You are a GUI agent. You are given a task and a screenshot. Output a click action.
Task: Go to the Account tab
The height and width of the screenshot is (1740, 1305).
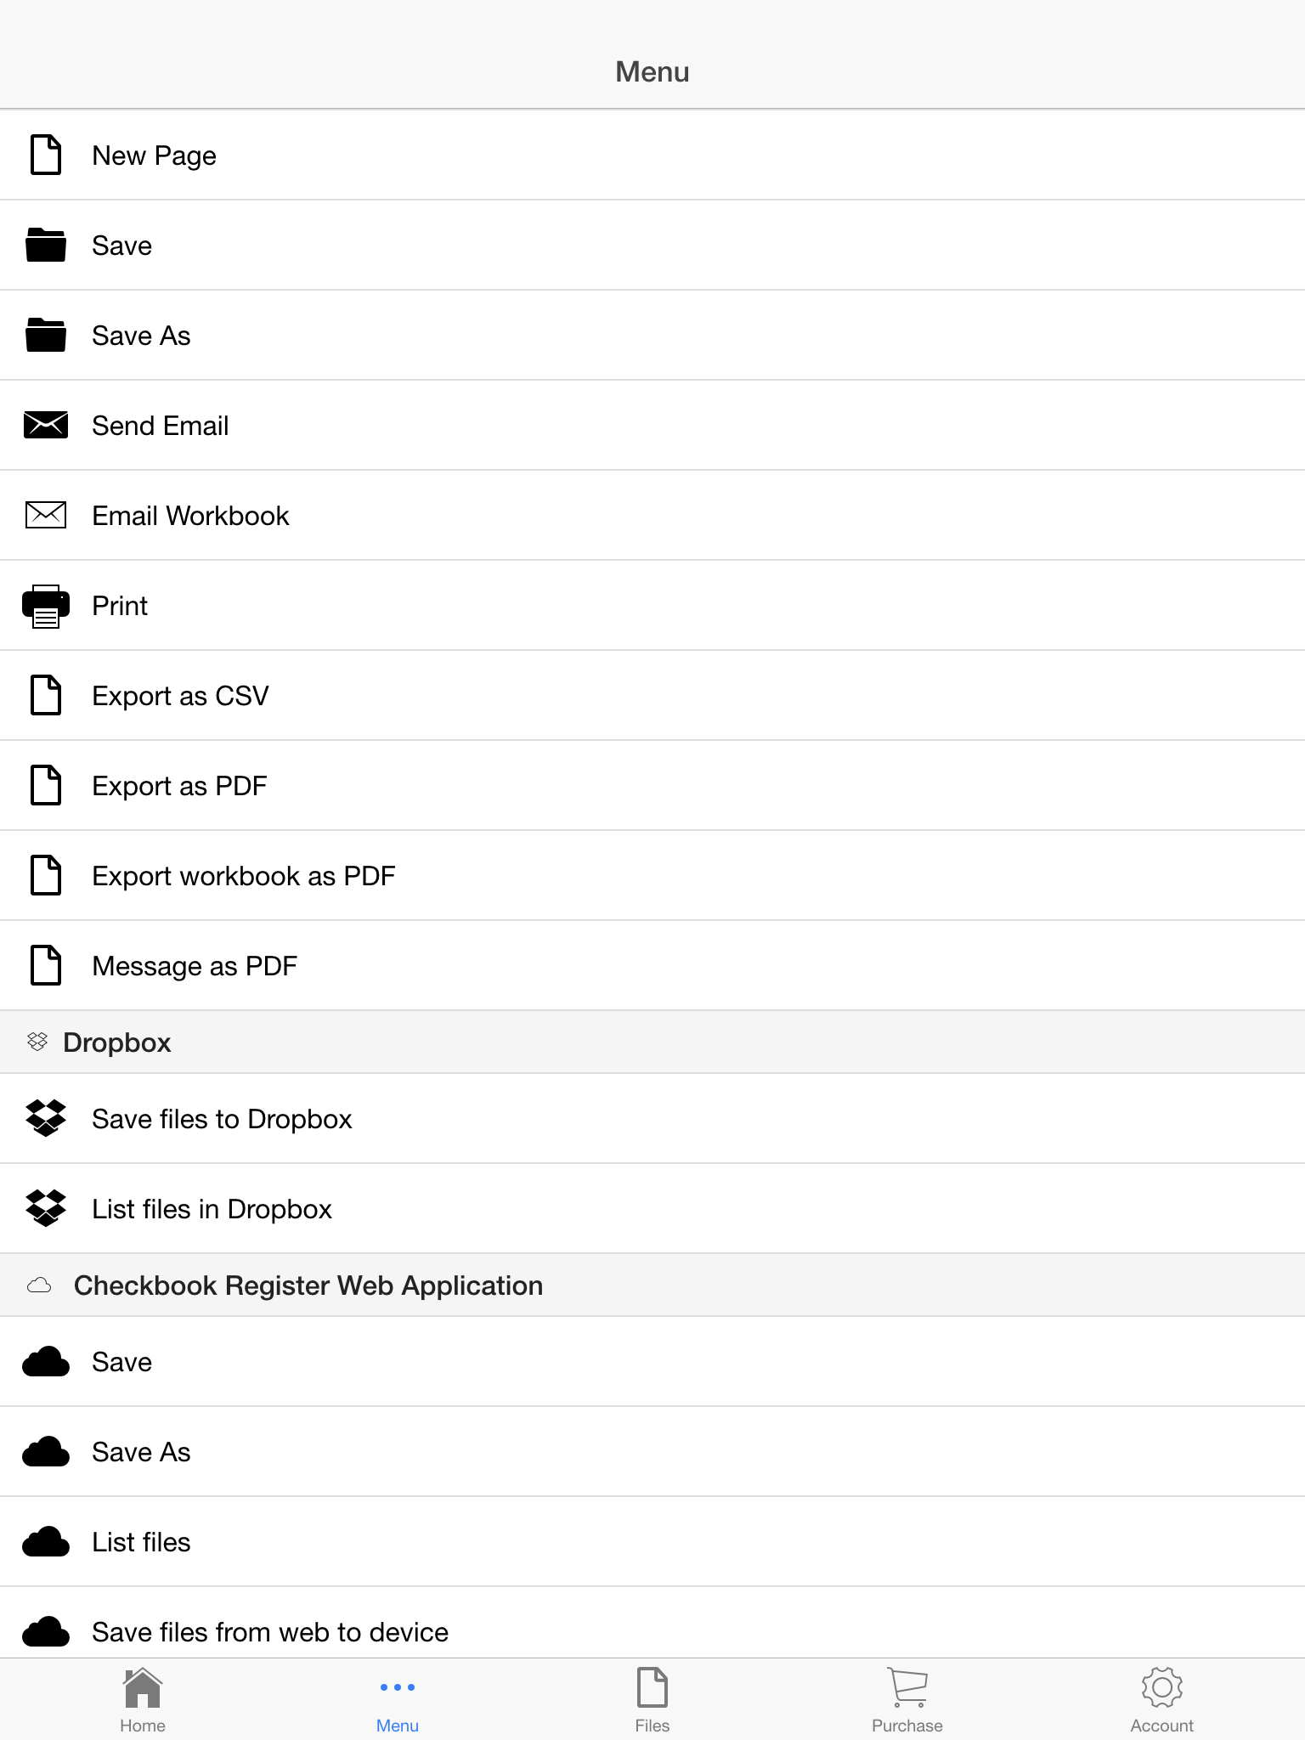pyautogui.click(x=1162, y=1699)
